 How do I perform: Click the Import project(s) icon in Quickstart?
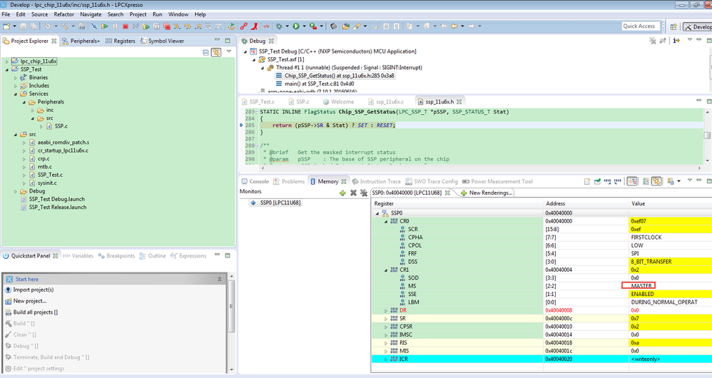[x=7, y=290]
